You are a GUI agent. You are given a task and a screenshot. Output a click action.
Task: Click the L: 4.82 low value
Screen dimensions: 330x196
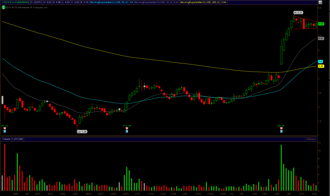(x=66, y=2)
